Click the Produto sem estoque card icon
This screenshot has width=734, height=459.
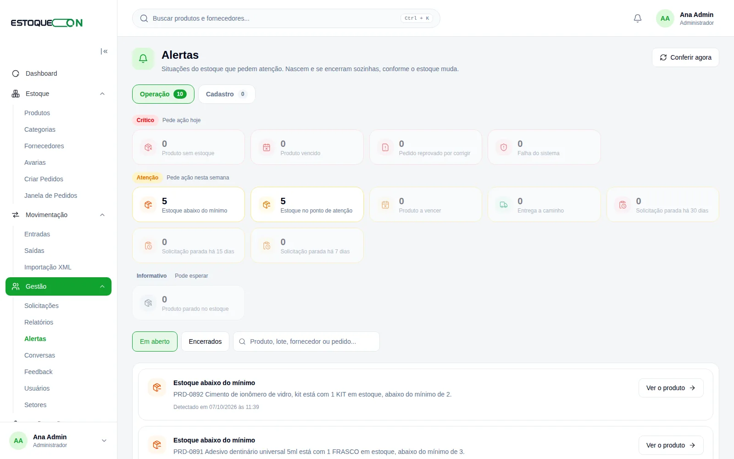pyautogui.click(x=148, y=147)
